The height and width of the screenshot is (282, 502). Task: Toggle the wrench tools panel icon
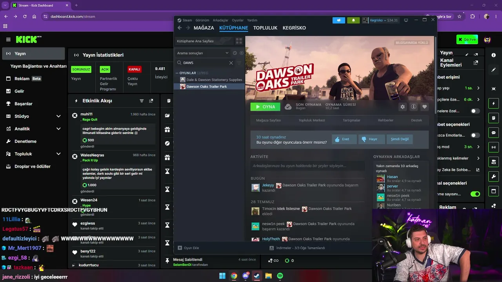point(493,177)
